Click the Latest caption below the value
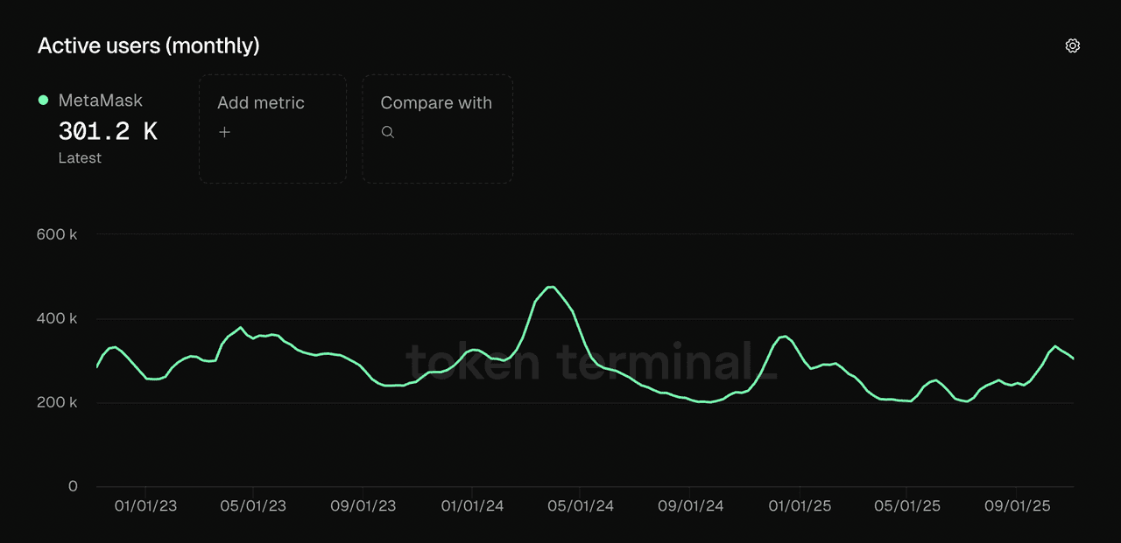Screen dimensions: 1121x543 pos(80,158)
